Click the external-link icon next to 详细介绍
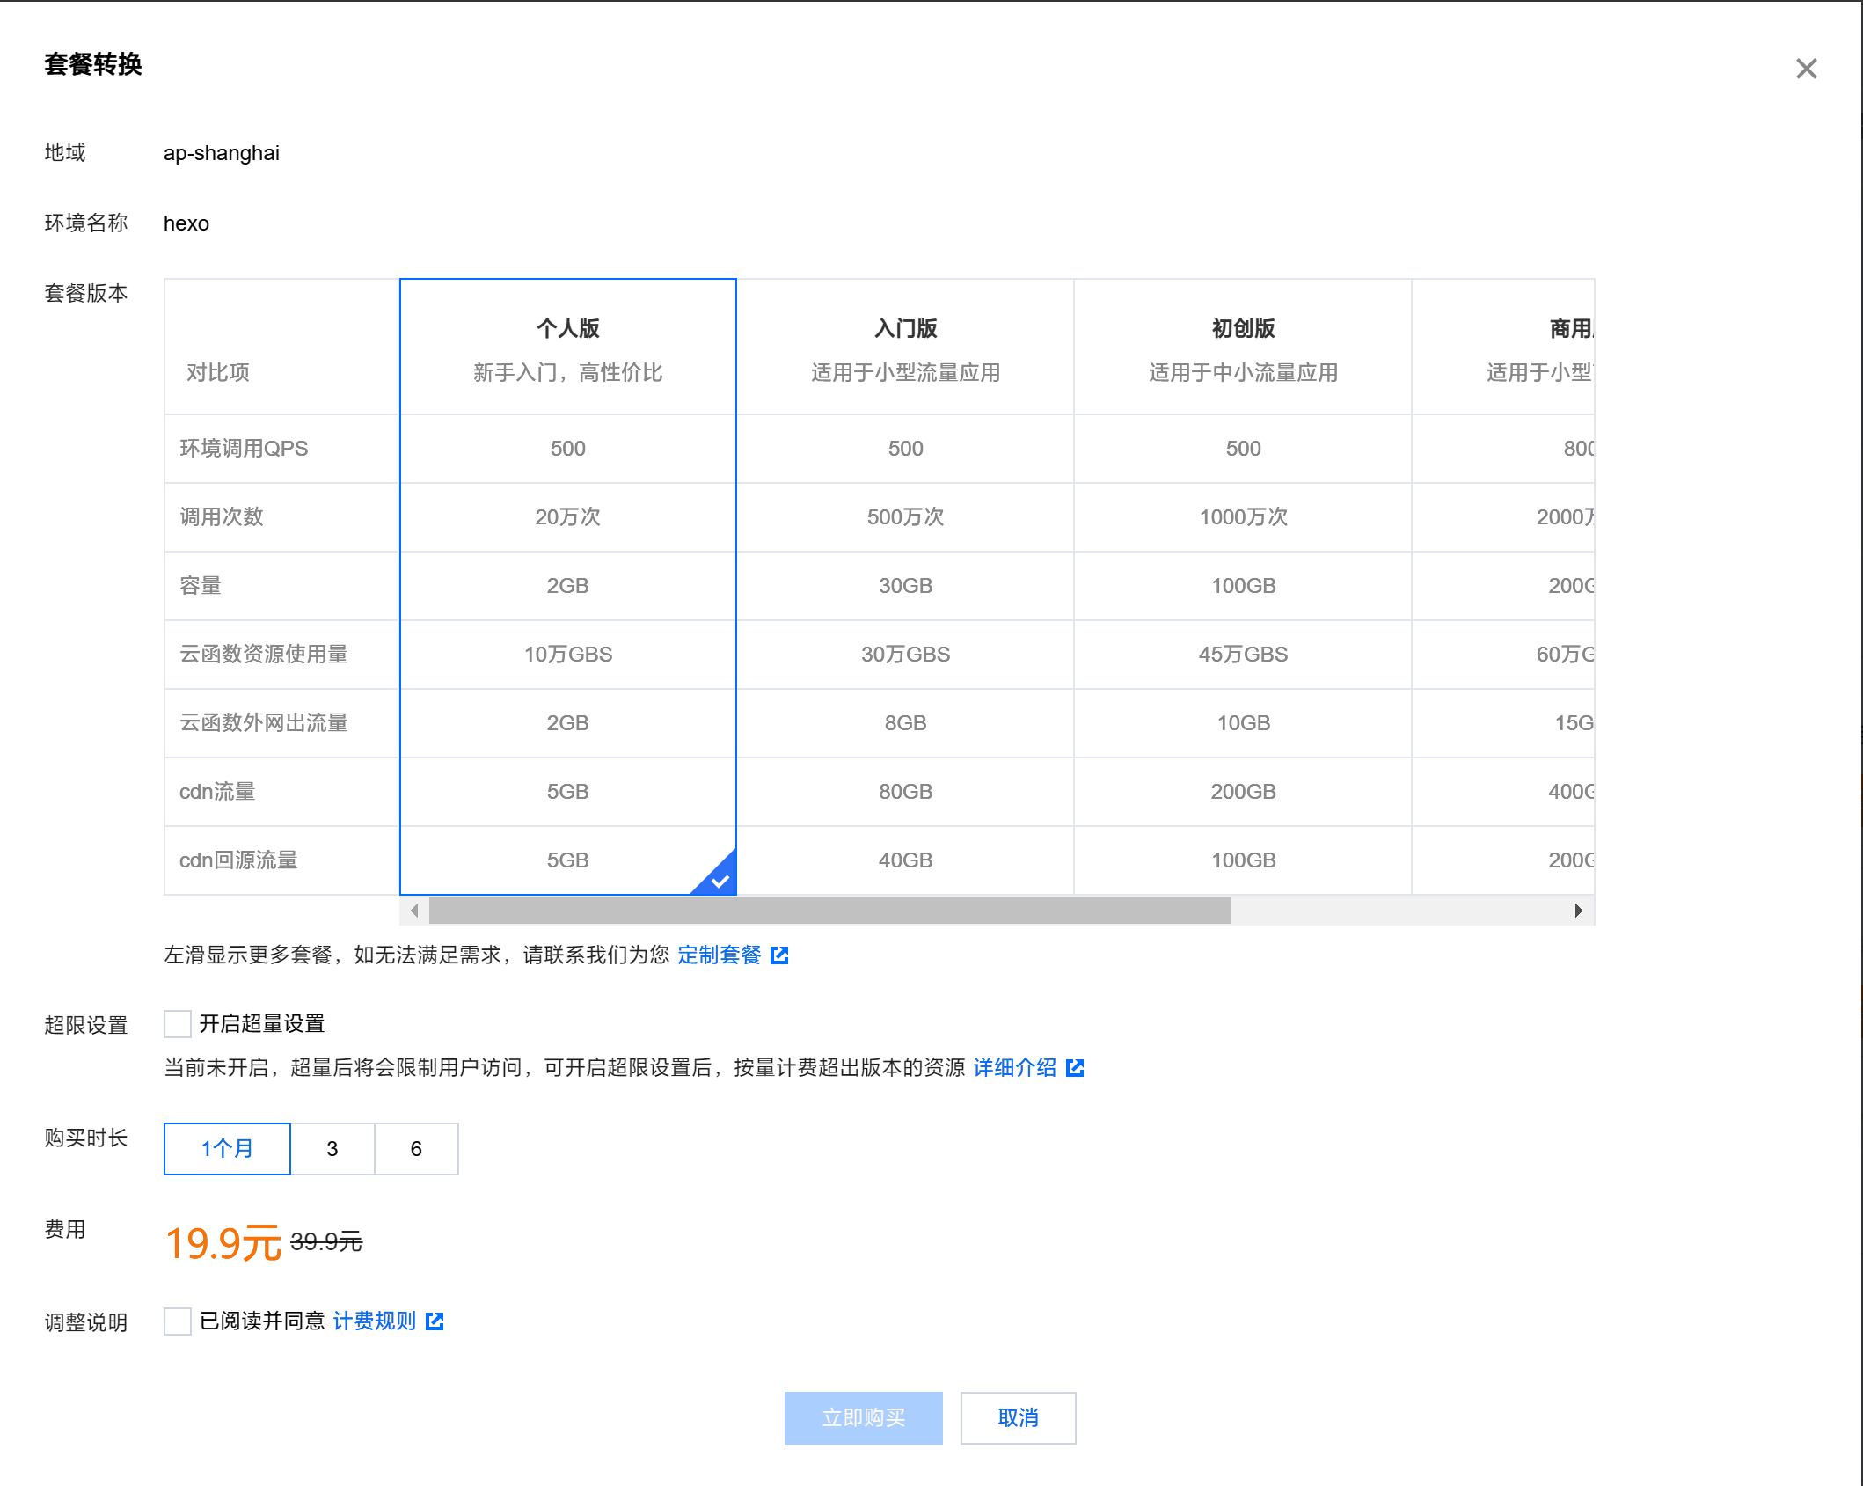This screenshot has height=1486, width=1863. click(1075, 1068)
